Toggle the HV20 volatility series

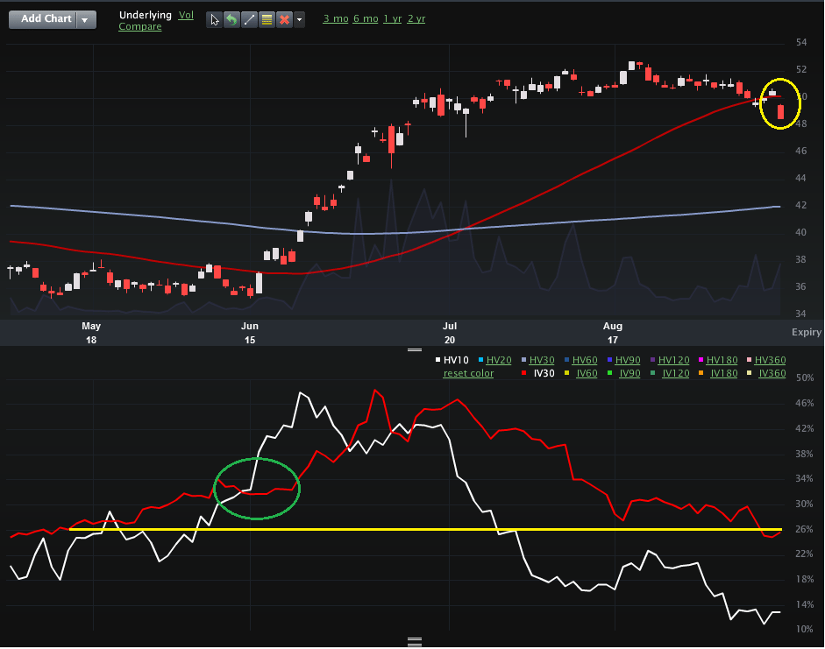pyautogui.click(x=499, y=360)
